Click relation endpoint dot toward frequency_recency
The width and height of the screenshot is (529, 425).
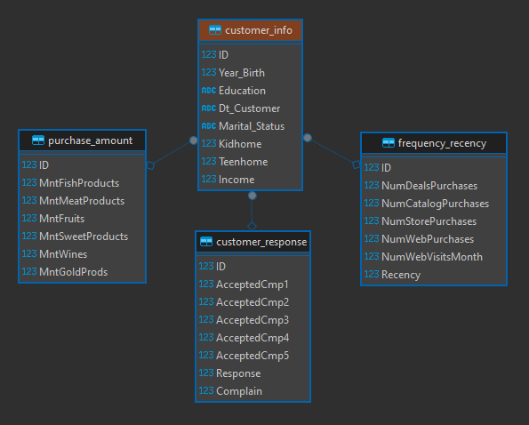[x=308, y=137]
